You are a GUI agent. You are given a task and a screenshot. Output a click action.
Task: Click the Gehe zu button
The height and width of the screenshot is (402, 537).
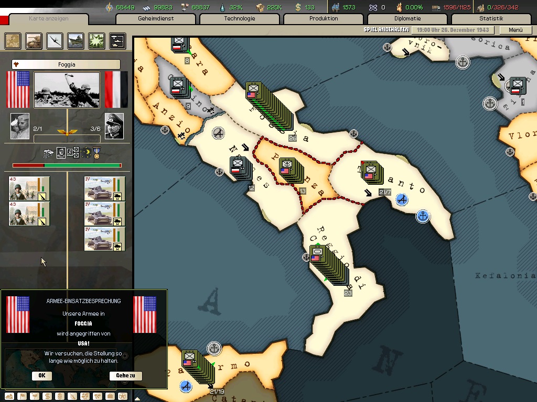[x=125, y=376]
